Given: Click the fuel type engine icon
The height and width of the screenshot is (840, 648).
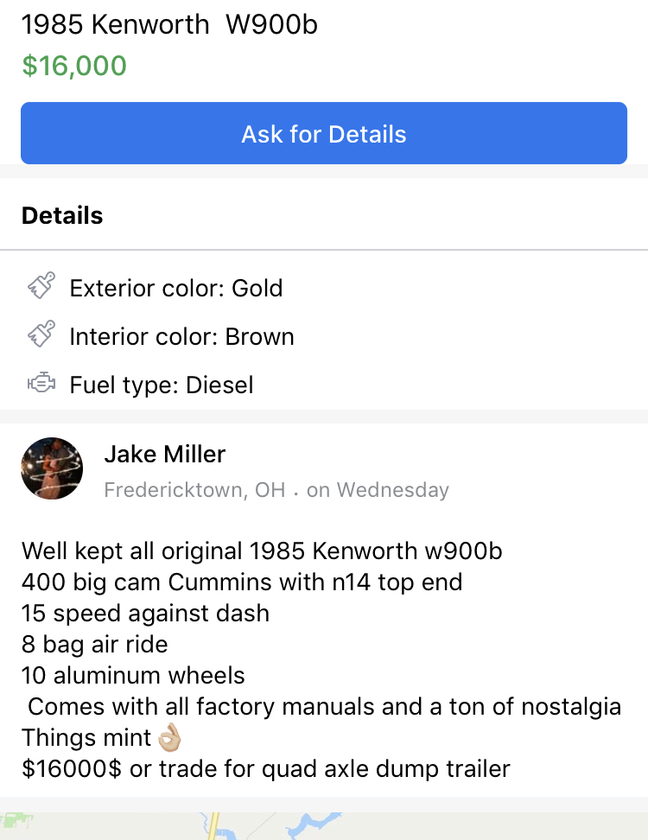Looking at the screenshot, I should point(41,383).
